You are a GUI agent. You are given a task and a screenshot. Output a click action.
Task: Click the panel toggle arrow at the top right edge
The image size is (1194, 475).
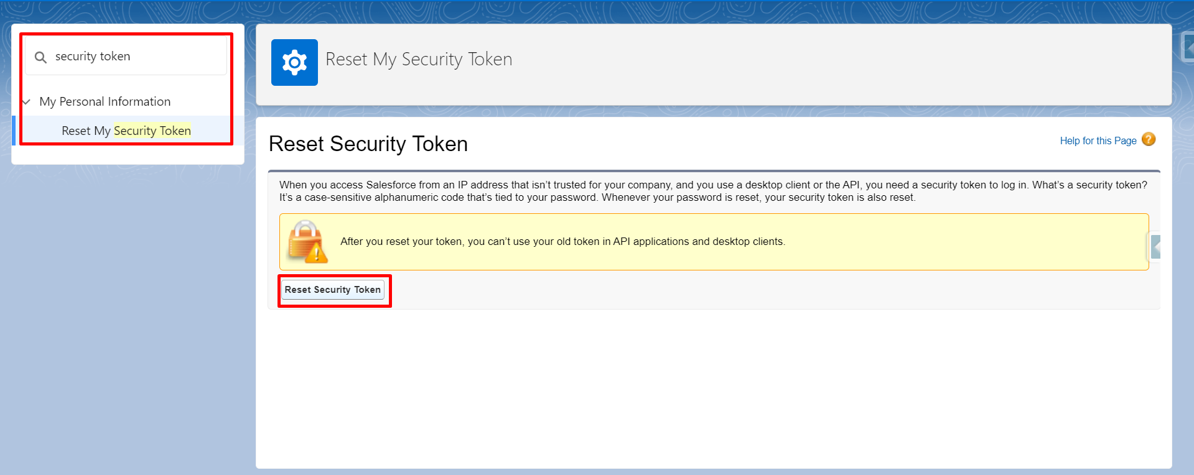click(1188, 47)
